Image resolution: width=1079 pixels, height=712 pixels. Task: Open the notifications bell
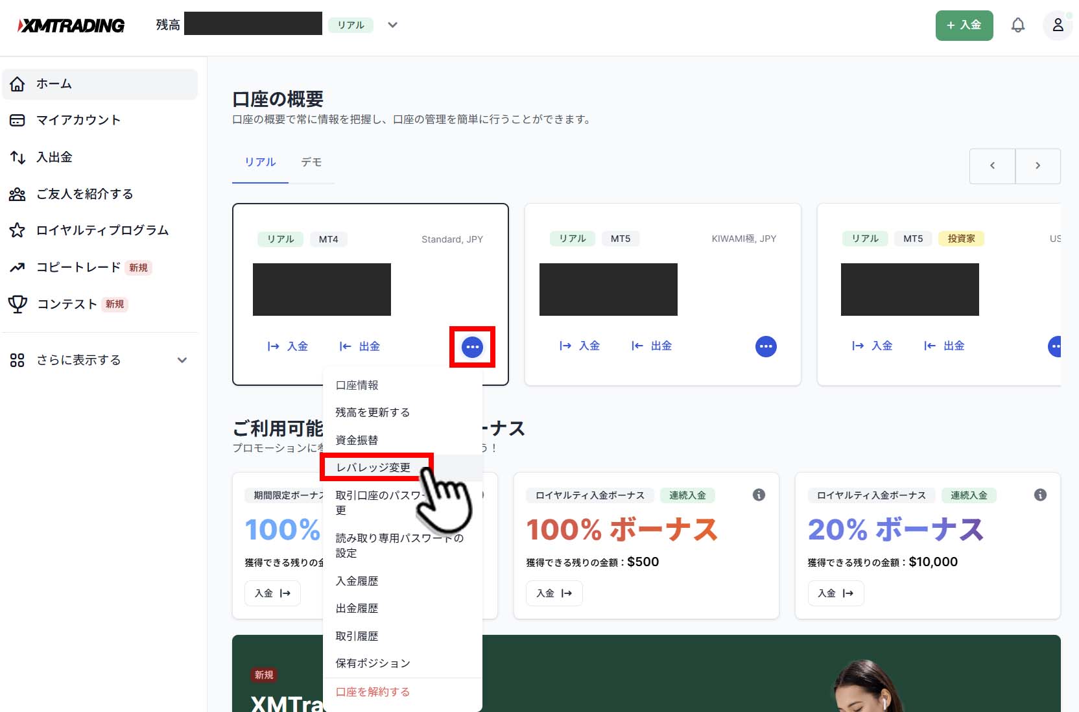1018,25
